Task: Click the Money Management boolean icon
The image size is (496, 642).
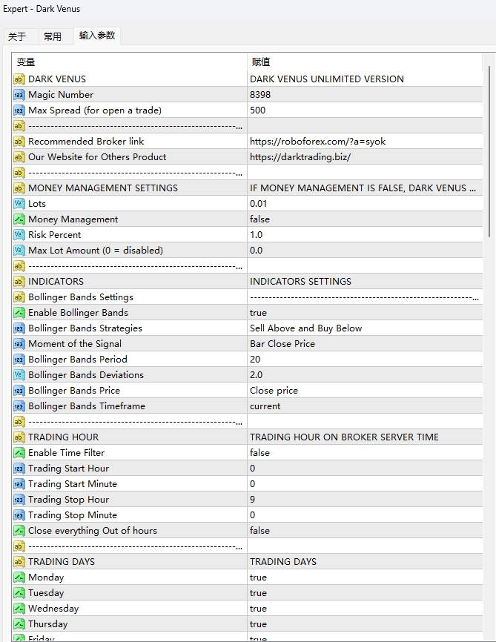Action: pyautogui.click(x=19, y=219)
